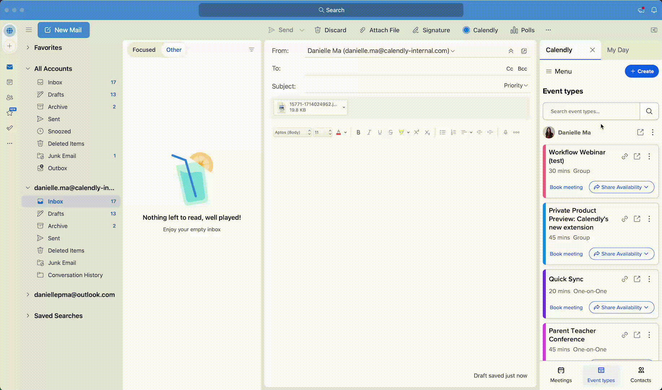Toggle bold formatting
Viewport: 662px width, 390px height.
click(x=358, y=132)
